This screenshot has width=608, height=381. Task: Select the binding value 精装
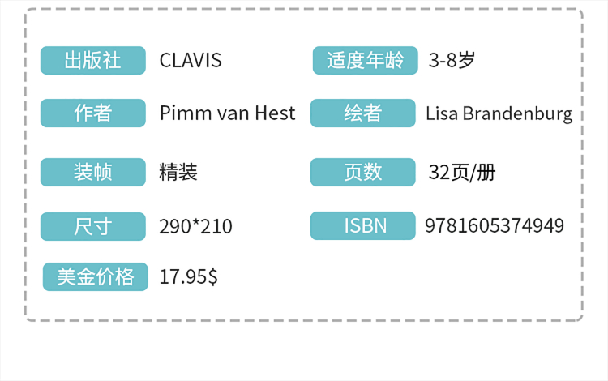178,172
